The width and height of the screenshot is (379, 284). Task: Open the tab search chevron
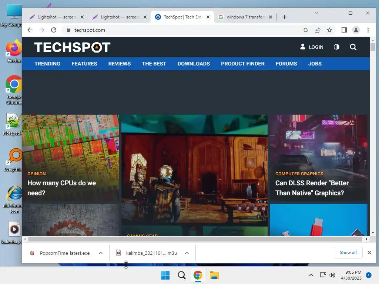point(316,13)
